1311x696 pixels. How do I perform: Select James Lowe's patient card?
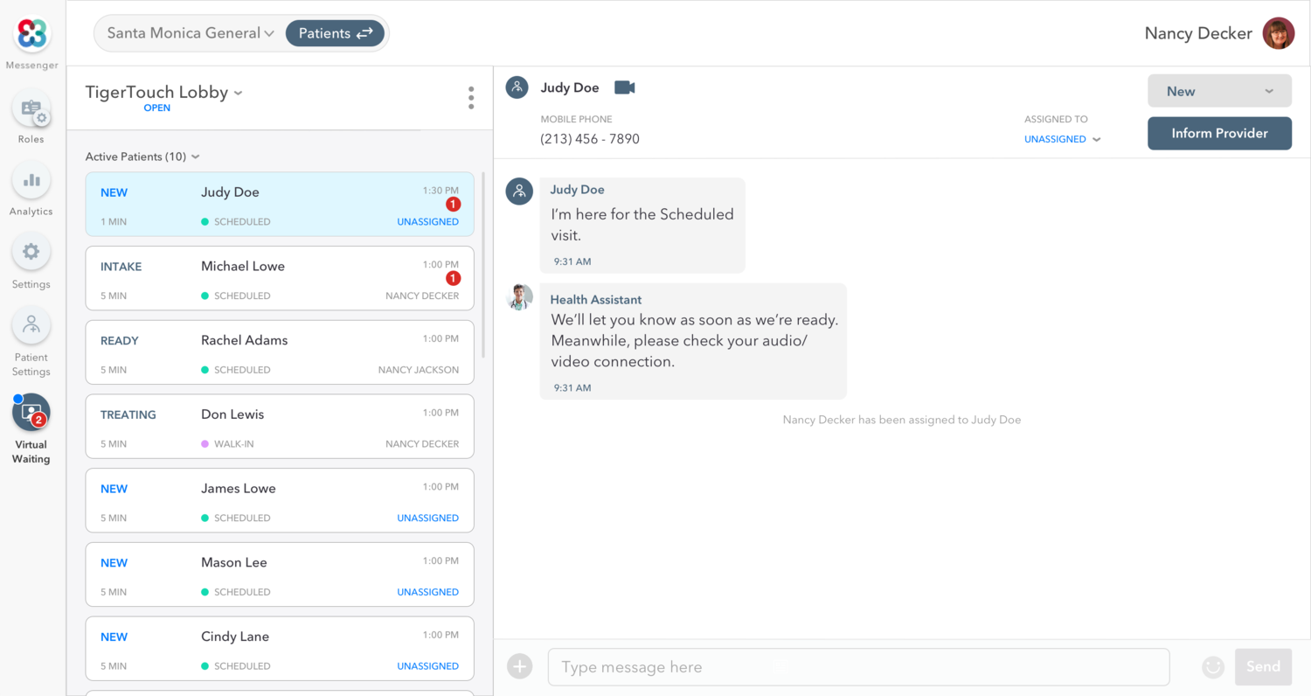click(280, 500)
